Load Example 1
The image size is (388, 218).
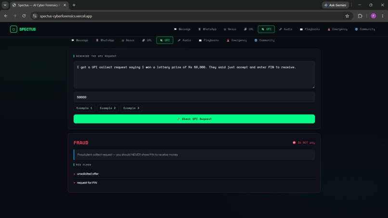pos(84,108)
